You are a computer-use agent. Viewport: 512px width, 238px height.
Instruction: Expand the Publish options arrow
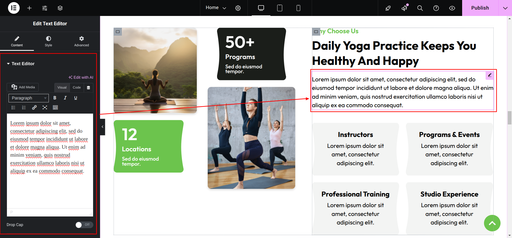pos(505,8)
